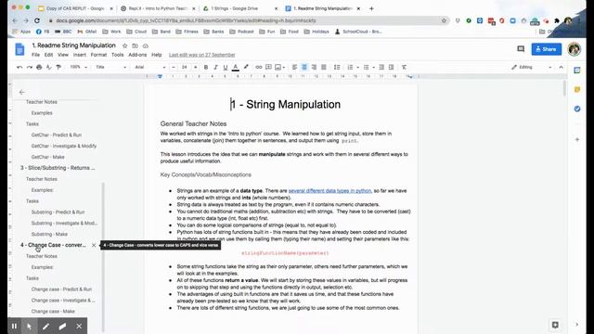Hide the menus with the chevron
The height and width of the screenshot is (334, 594).
click(x=561, y=67)
